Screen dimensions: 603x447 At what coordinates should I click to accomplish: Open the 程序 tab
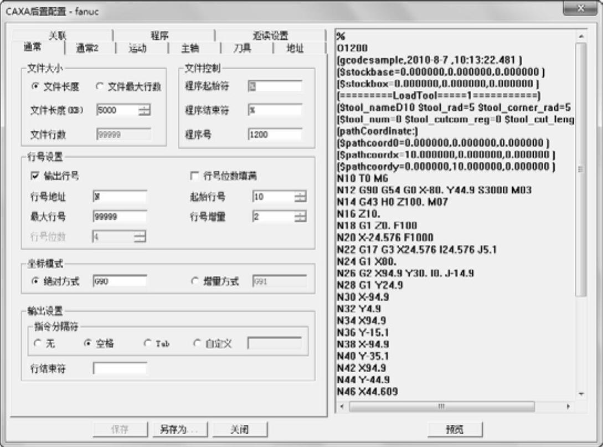click(x=159, y=35)
